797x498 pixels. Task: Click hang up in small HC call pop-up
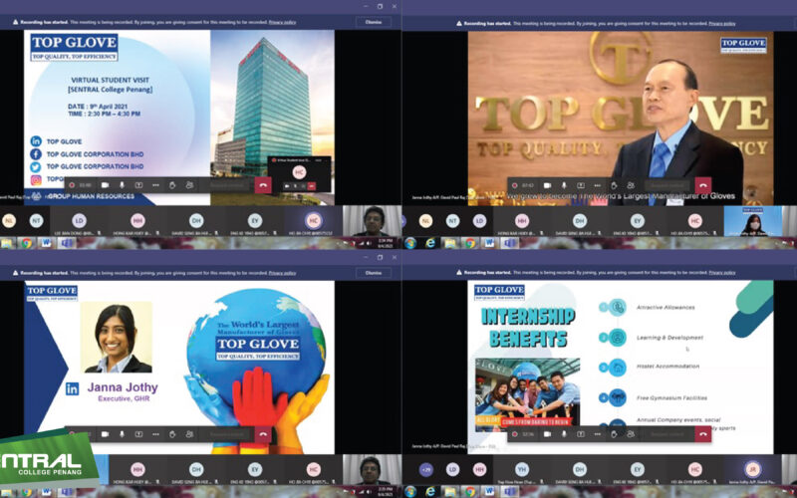click(x=312, y=186)
